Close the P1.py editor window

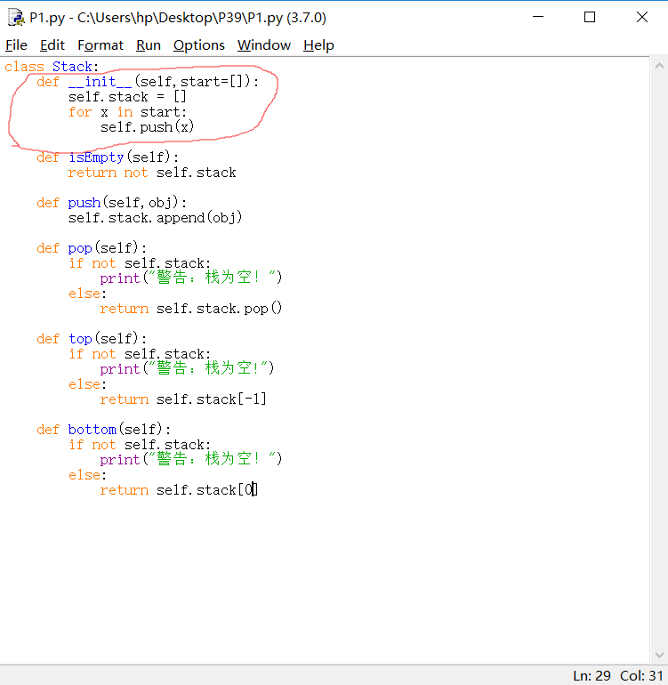(641, 17)
